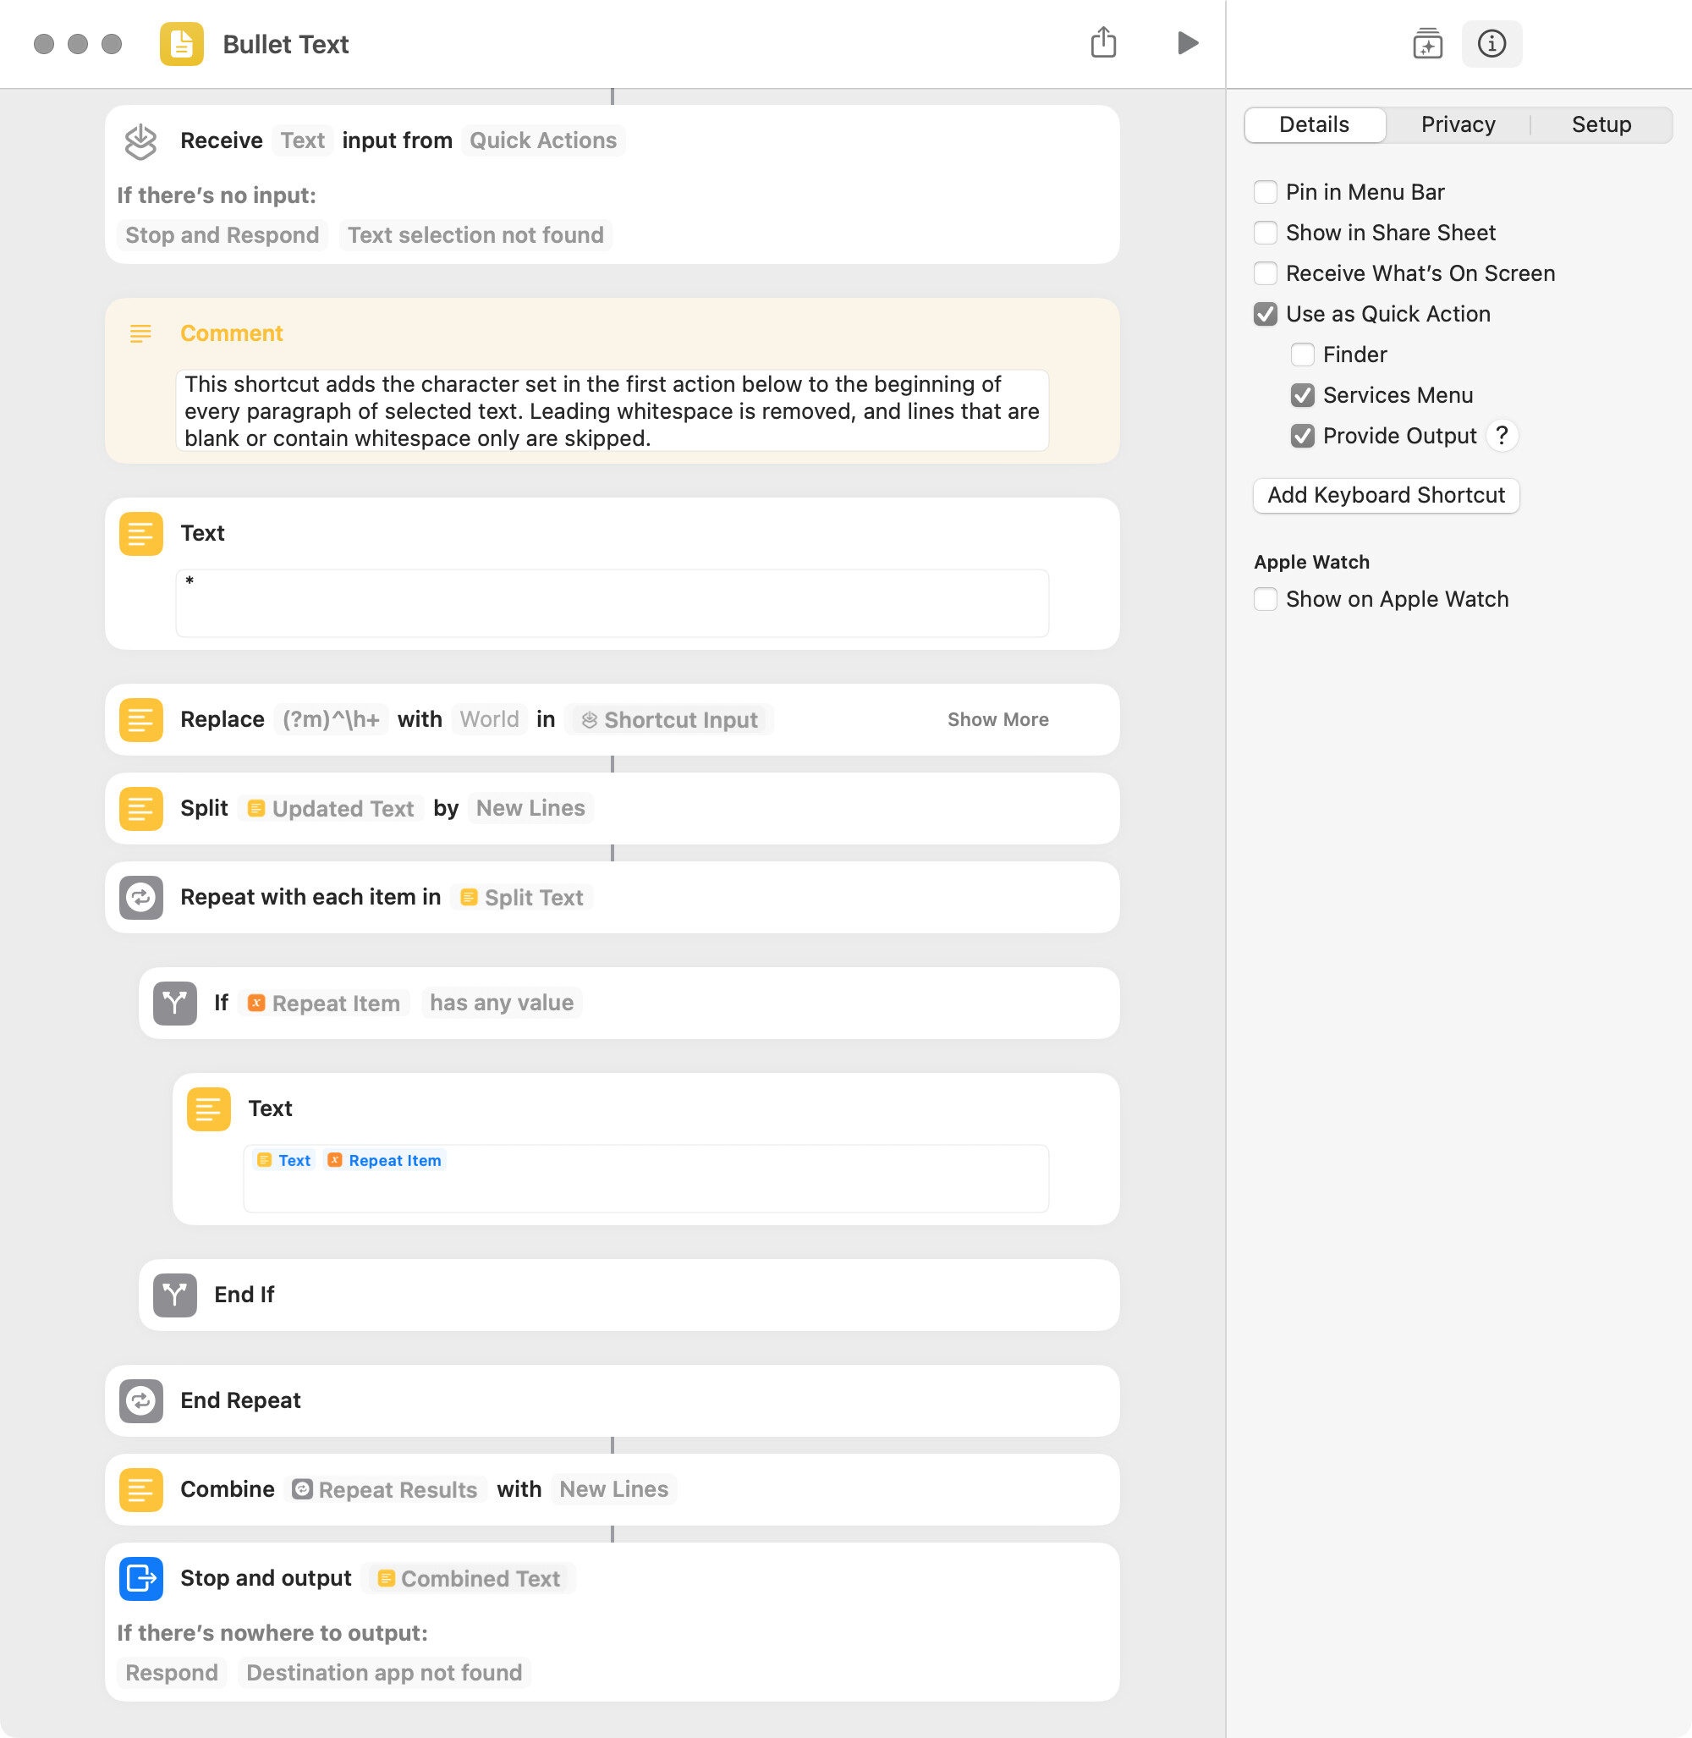Click the Apple Watch section heading

[1311, 562]
